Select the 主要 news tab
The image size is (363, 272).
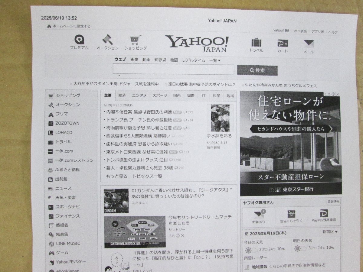[108, 96]
